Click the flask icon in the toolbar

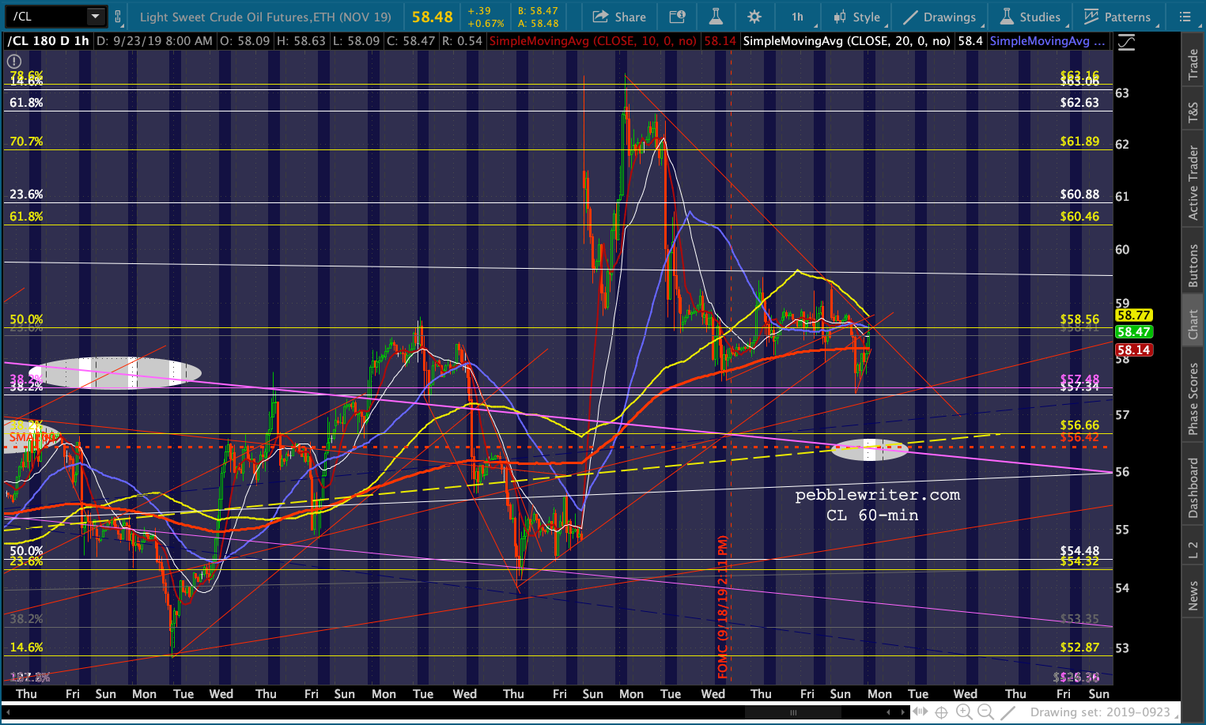tap(716, 17)
